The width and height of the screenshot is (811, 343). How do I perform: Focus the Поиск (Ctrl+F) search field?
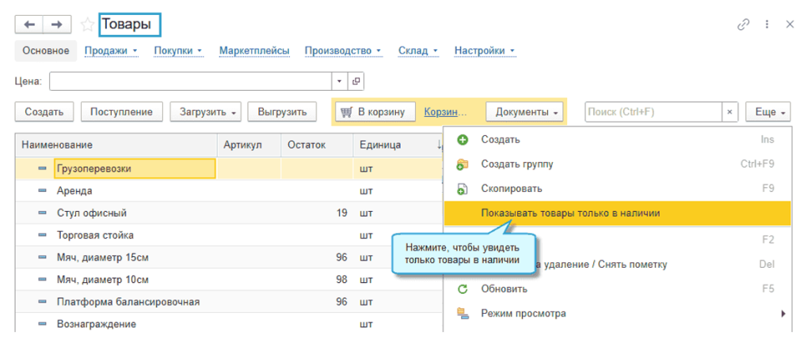(x=653, y=112)
